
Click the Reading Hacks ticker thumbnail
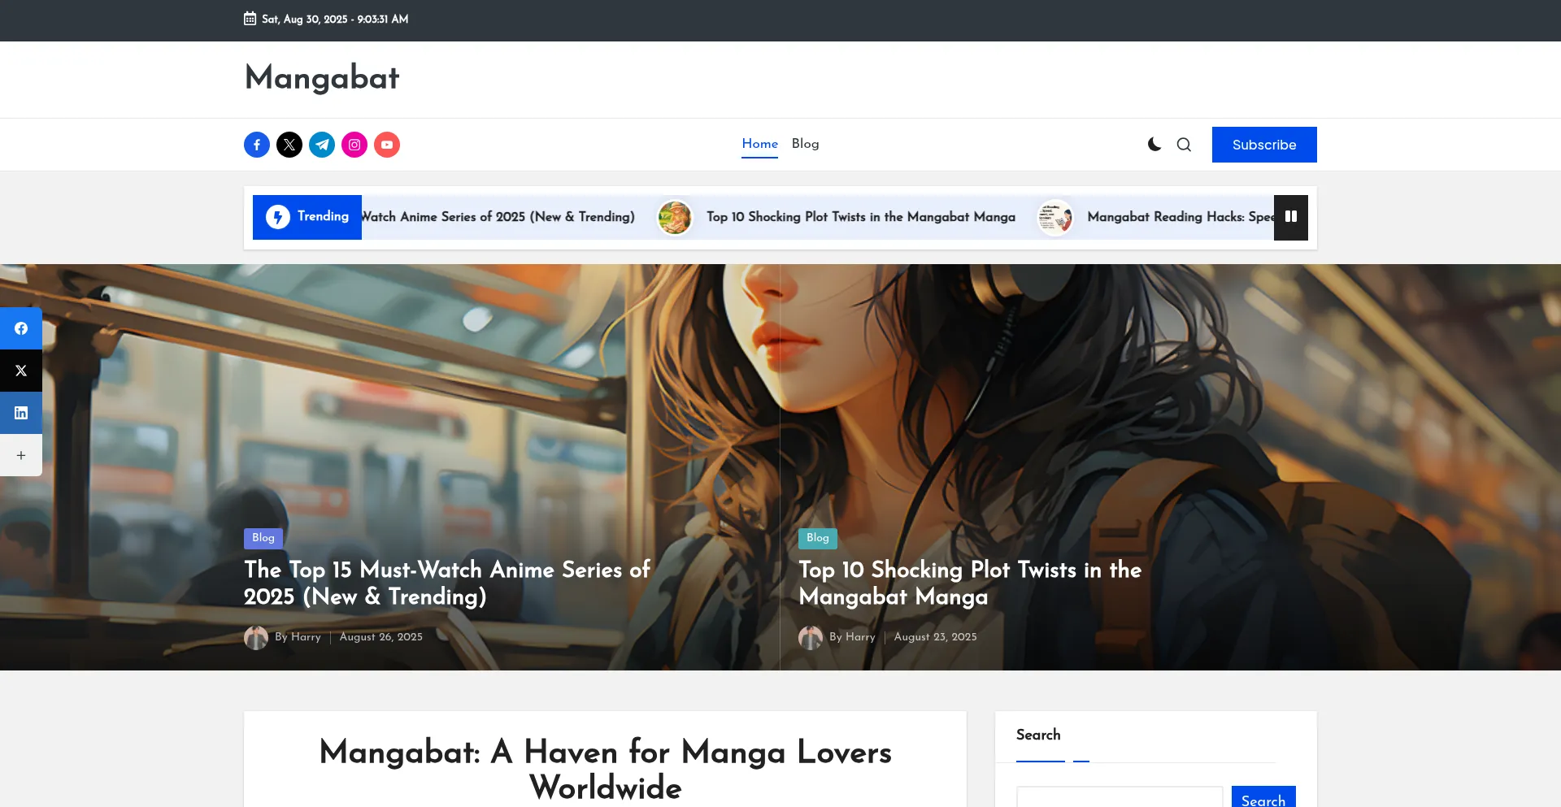coord(1055,217)
